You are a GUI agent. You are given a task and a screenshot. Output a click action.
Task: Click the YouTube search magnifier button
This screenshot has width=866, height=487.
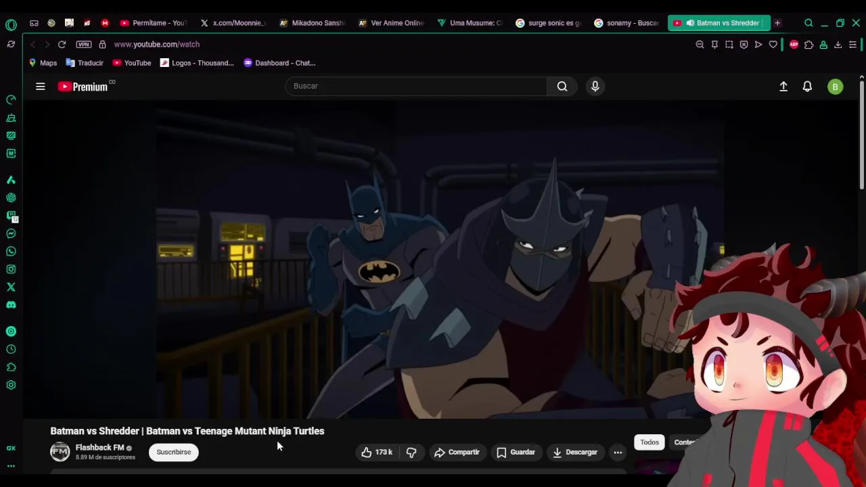coord(562,86)
